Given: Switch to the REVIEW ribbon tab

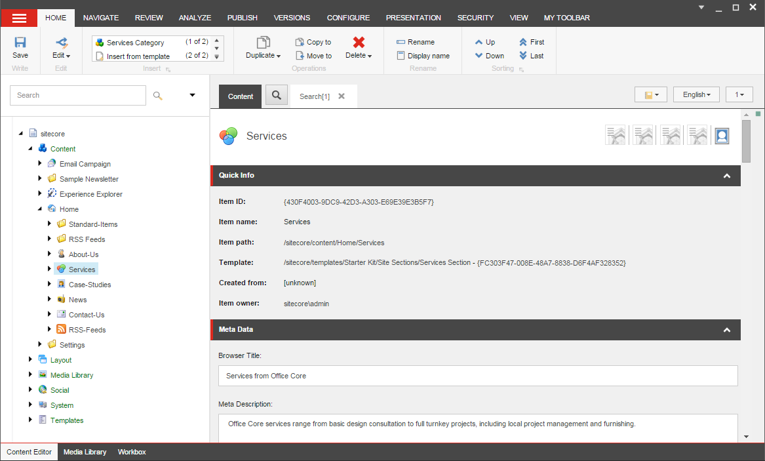Looking at the screenshot, I should click(149, 18).
